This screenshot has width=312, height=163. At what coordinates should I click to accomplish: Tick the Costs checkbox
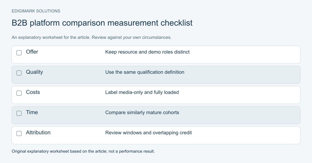19,93
